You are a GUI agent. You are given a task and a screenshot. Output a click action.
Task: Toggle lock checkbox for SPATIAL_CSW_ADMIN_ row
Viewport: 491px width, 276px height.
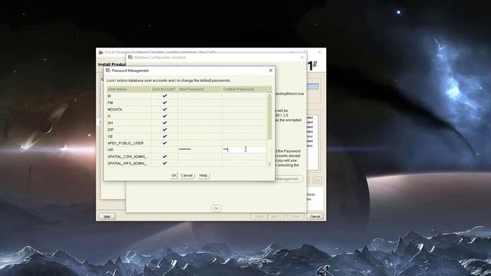pos(164,156)
